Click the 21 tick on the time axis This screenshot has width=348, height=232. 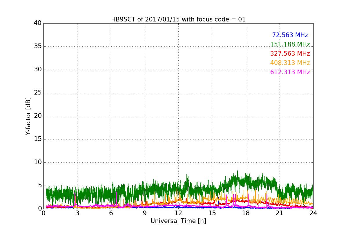(x=280, y=213)
